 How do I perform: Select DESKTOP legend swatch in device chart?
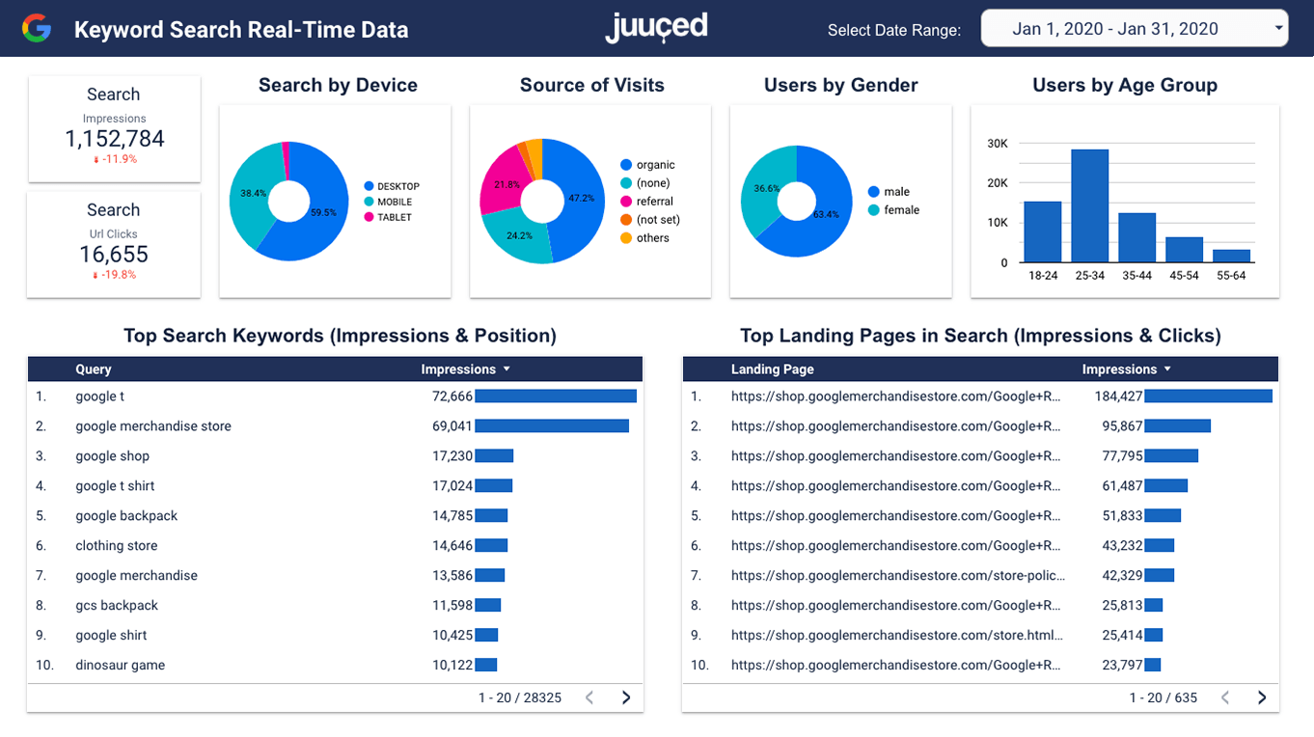coord(369,186)
